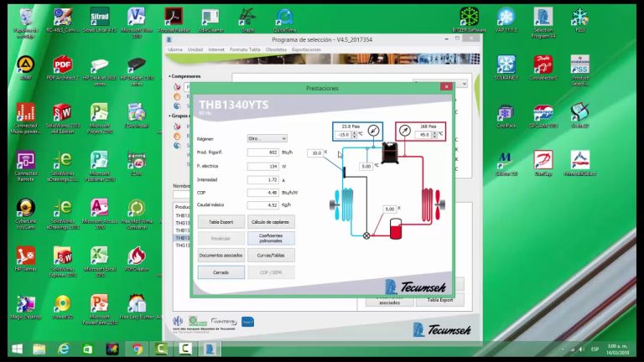Image resolution: width=644 pixels, height=362 pixels.
Task: Open the AIMP desktop shortcut
Action: coord(25,68)
